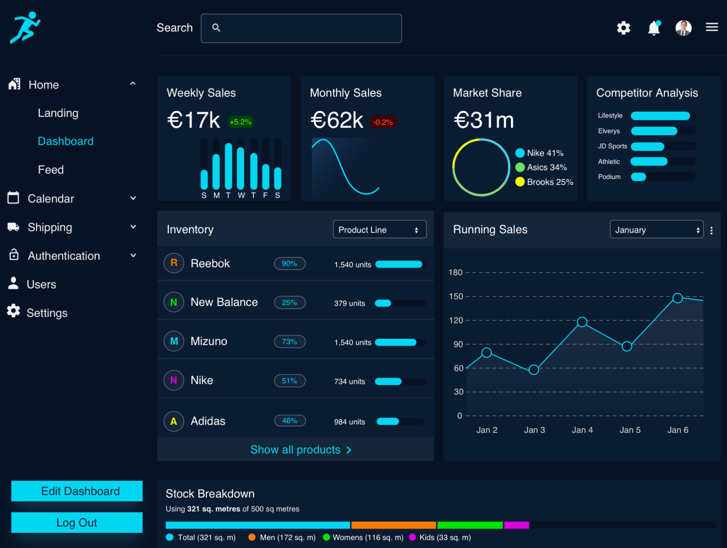The height and width of the screenshot is (548, 727).
Task: Open the user profile avatar
Action: click(683, 28)
